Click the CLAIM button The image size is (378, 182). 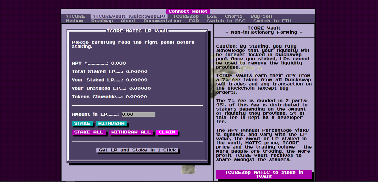coord(167,132)
